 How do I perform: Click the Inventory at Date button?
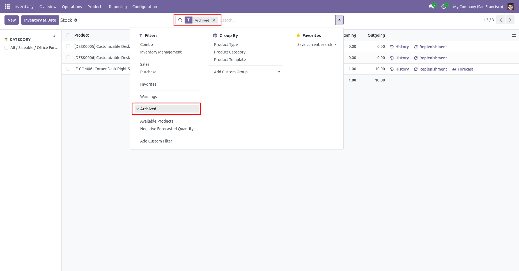pos(40,20)
